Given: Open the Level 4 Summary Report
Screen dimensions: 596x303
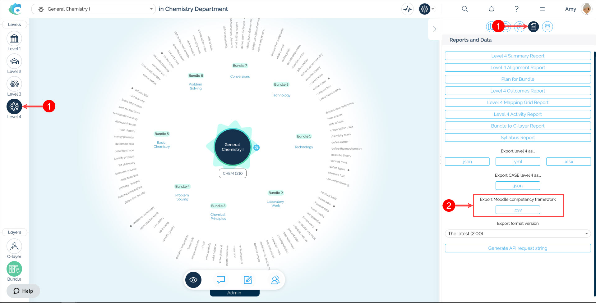Looking at the screenshot, I should tap(518, 56).
